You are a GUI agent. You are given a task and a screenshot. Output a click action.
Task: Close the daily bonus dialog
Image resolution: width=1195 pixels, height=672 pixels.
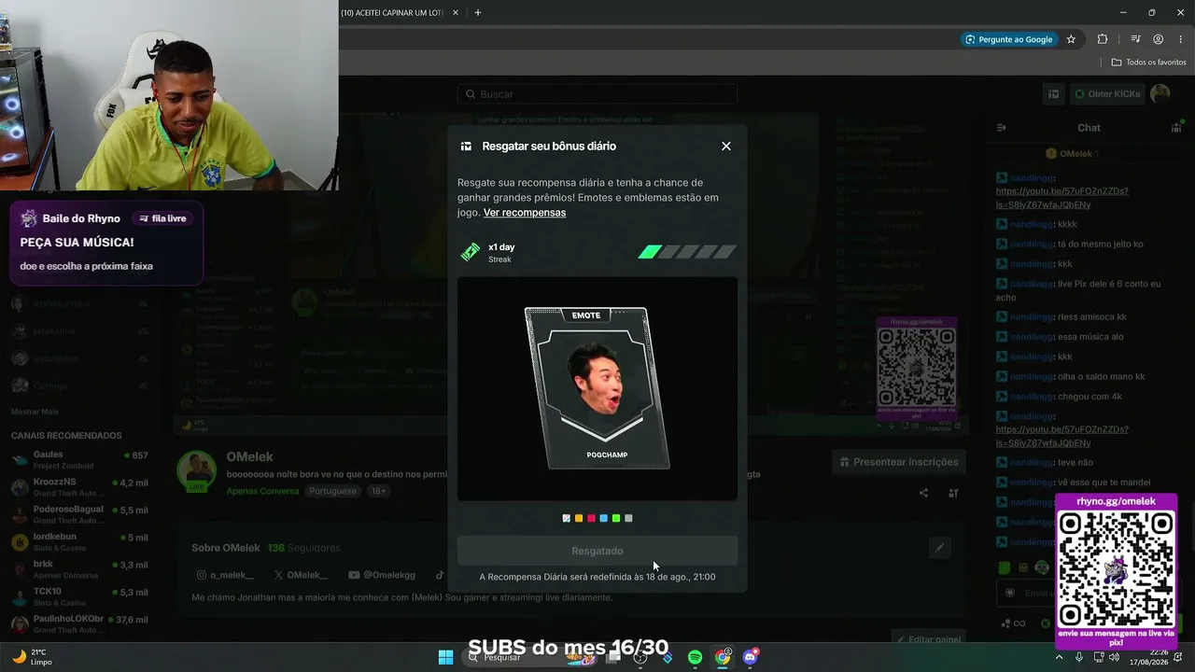pyautogui.click(x=726, y=146)
